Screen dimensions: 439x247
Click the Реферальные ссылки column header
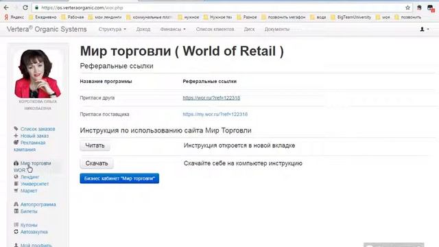(x=210, y=82)
